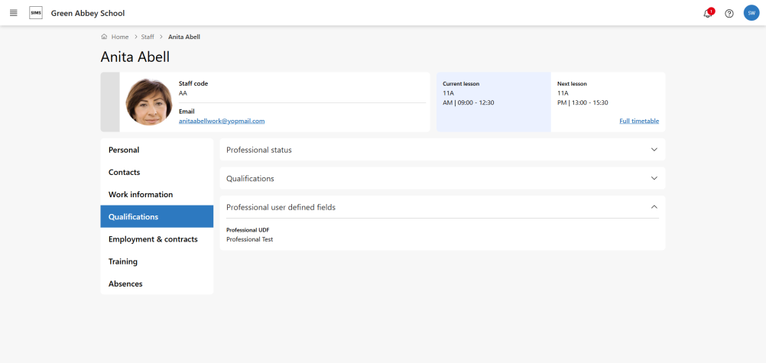Viewport: 766px width, 363px height.
Task: Click the Home icon in breadcrumb
Action: point(104,37)
